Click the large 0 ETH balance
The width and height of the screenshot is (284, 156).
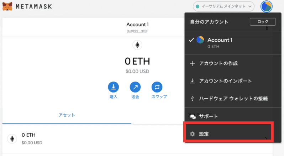pos(137,61)
